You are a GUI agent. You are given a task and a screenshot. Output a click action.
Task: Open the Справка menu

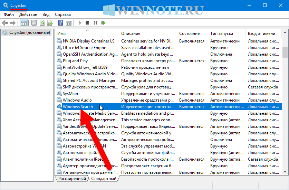pyautogui.click(x=63, y=15)
